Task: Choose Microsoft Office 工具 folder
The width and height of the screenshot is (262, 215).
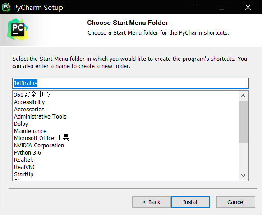Action: pyautogui.click(x=41, y=138)
